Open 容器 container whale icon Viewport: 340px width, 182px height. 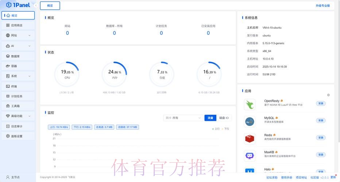8,66
